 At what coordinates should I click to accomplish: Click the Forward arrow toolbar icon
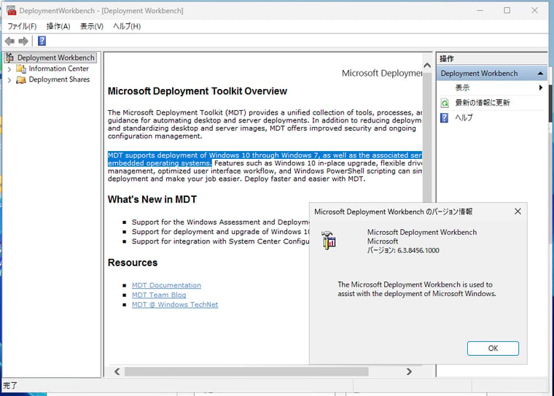pos(23,42)
